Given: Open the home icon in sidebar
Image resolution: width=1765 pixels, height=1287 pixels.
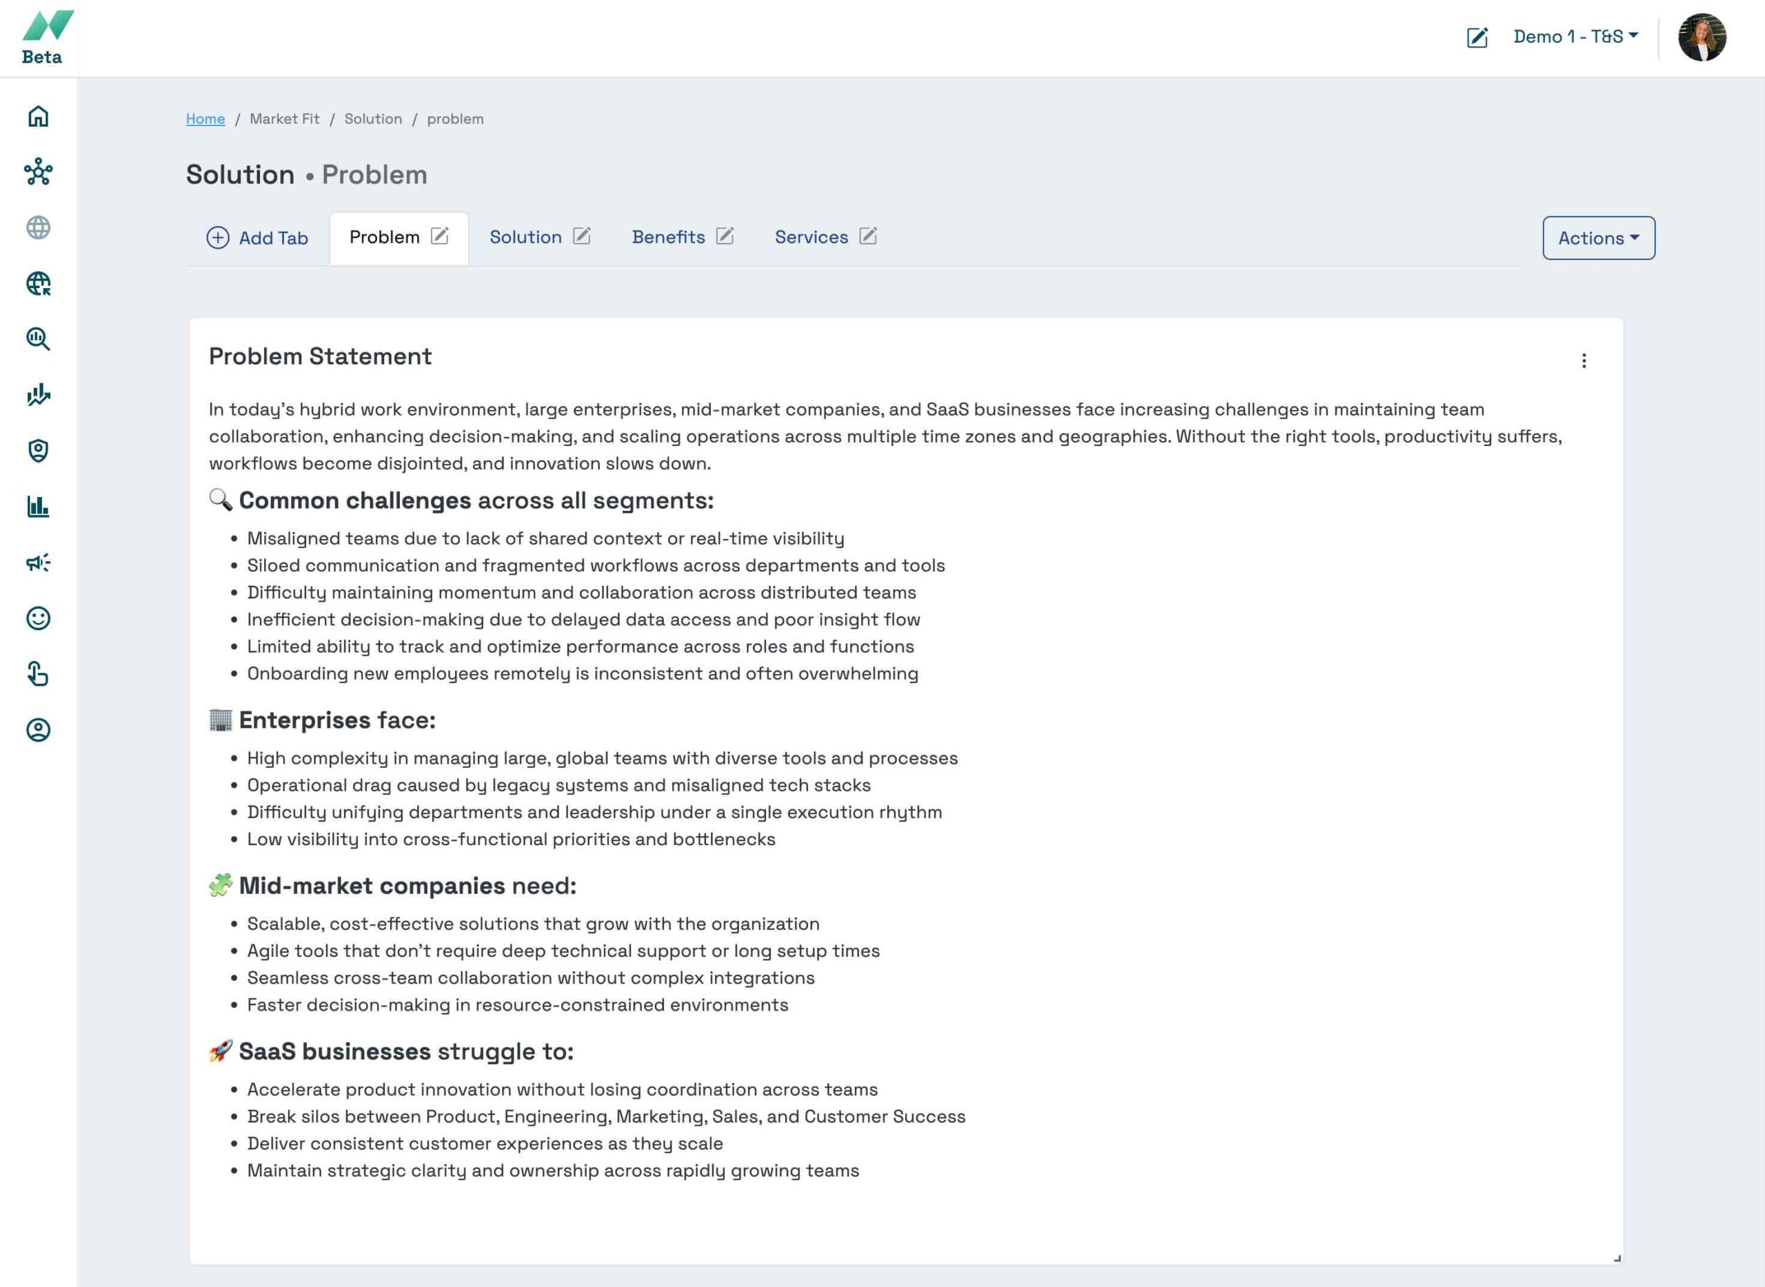Looking at the screenshot, I should (x=38, y=117).
